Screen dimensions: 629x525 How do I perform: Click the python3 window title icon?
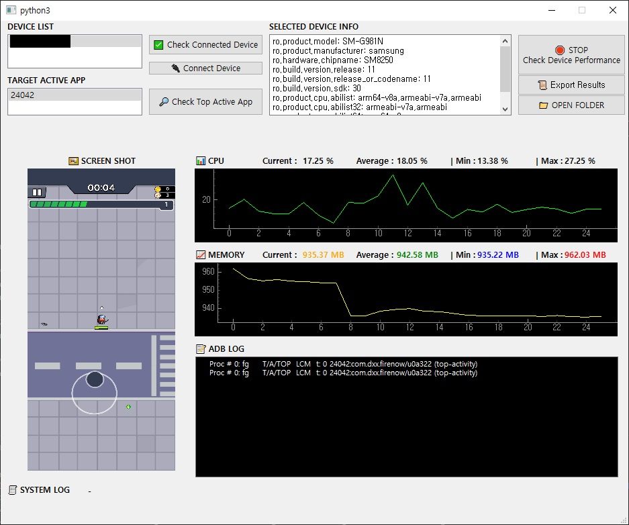(x=11, y=10)
